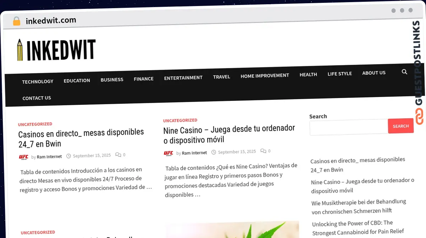The image size is (426, 238).
Task: Focus the sidebar search input field
Action: click(x=348, y=127)
